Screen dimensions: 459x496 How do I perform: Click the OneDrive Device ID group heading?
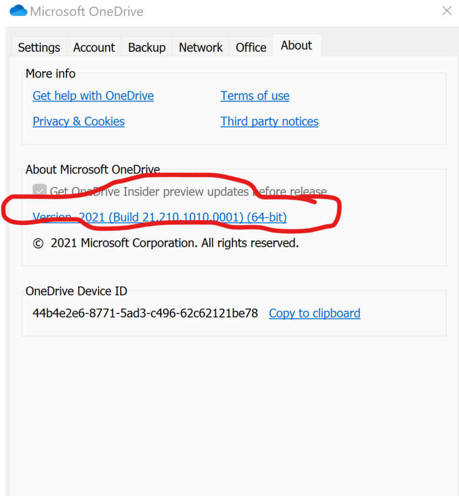tap(76, 291)
